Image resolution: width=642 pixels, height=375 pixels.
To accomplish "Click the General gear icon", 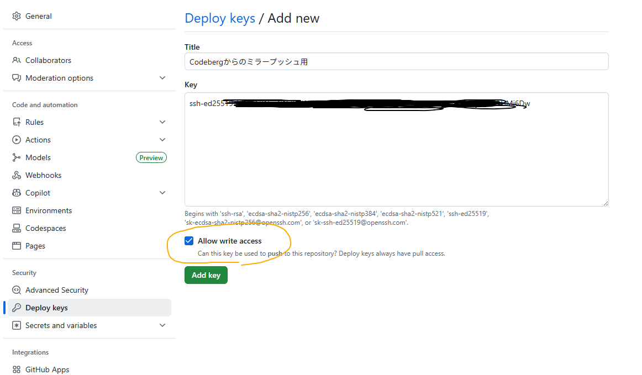I will [x=17, y=16].
